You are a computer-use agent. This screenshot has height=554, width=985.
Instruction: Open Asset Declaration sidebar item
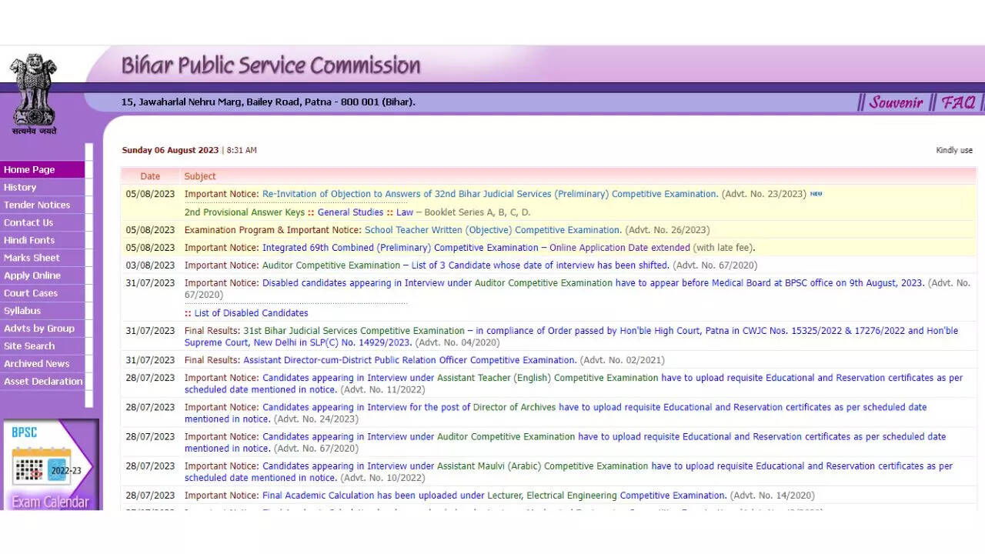43,382
